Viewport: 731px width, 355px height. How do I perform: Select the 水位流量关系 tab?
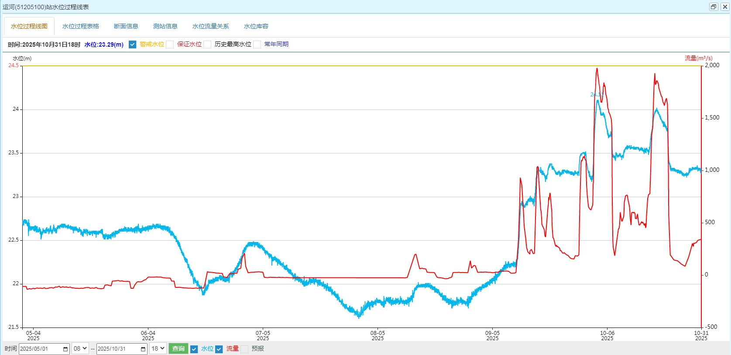point(210,26)
